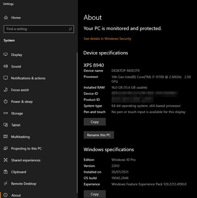Click the System section heading
197x198 pixels.
pos(9,40)
